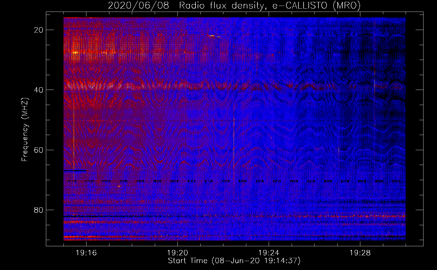The width and height of the screenshot is (437, 270).
Task: Click the bright yellow spot near 28 MHz
Action: click(75, 52)
